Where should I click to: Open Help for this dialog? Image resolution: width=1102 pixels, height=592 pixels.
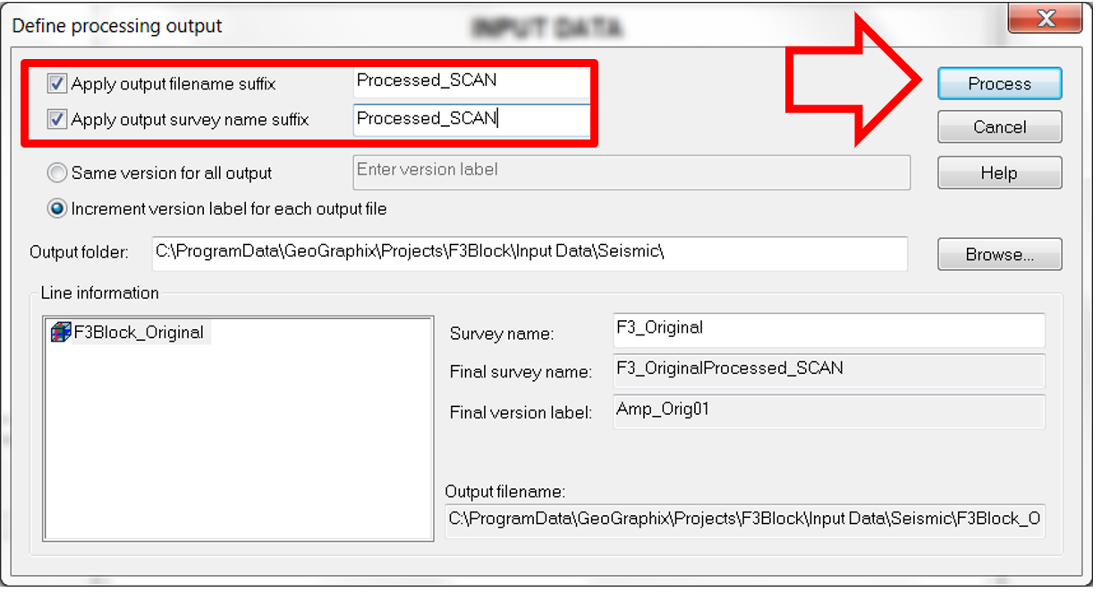[999, 173]
